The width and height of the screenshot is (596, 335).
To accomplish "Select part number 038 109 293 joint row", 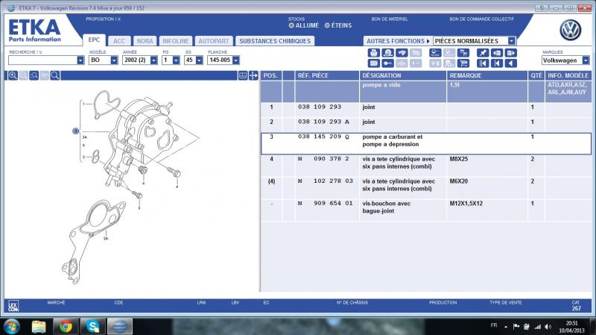I will point(425,110).
